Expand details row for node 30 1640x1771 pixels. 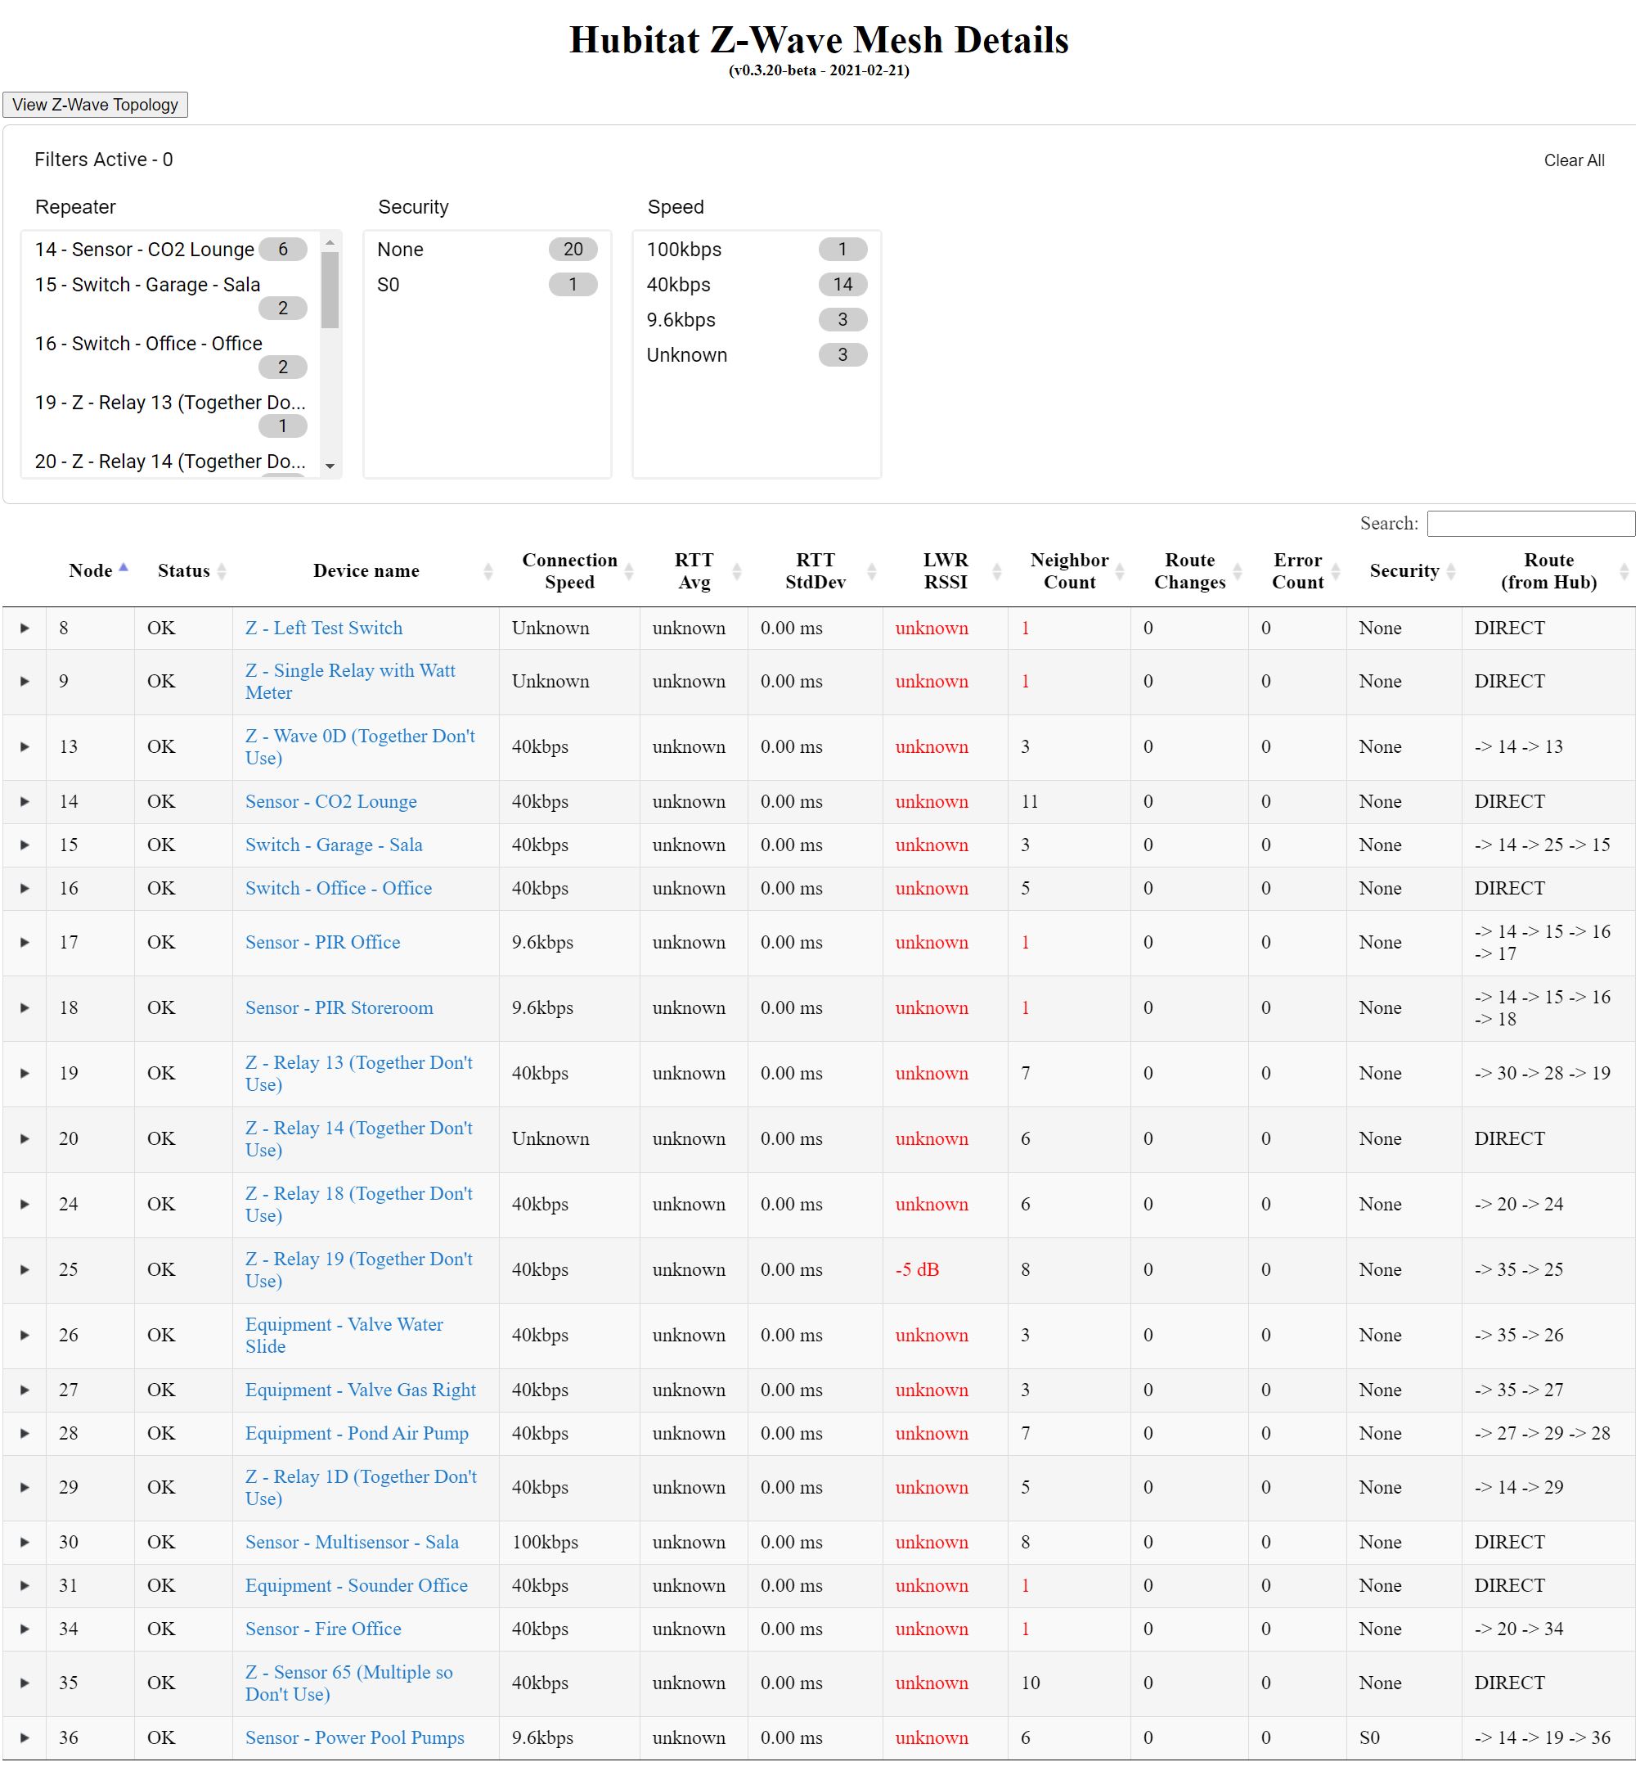point(25,1543)
